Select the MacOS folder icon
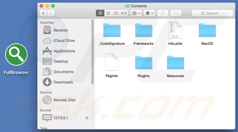238x132 pixels. 207,30
